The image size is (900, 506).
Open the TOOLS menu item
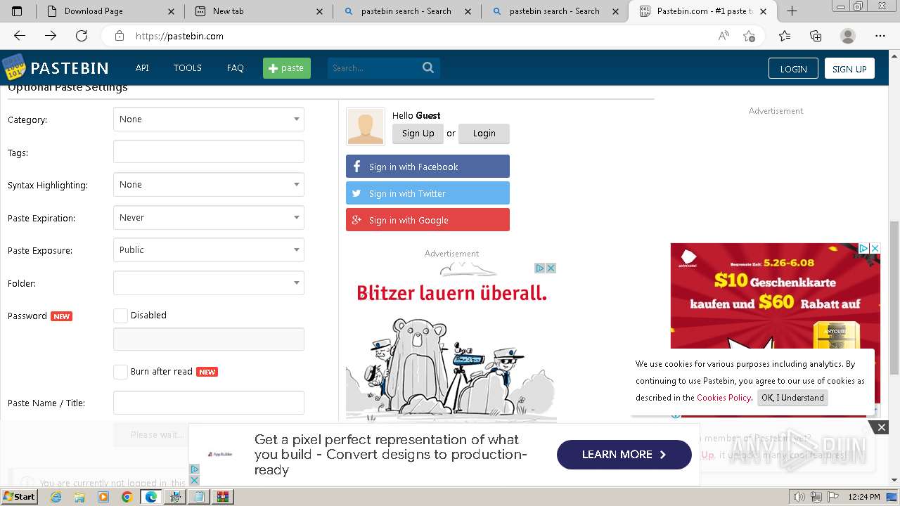point(188,68)
